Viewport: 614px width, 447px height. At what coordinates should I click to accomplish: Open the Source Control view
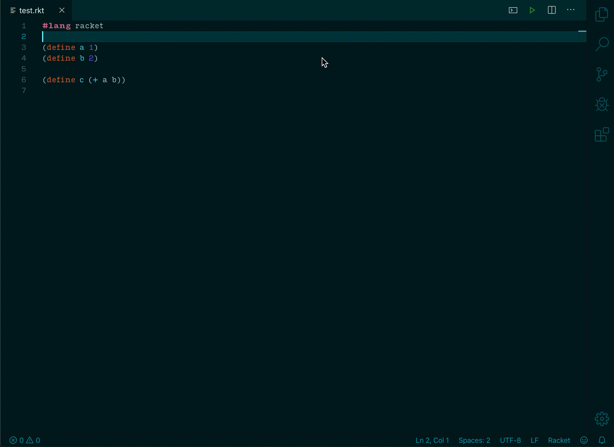point(601,75)
